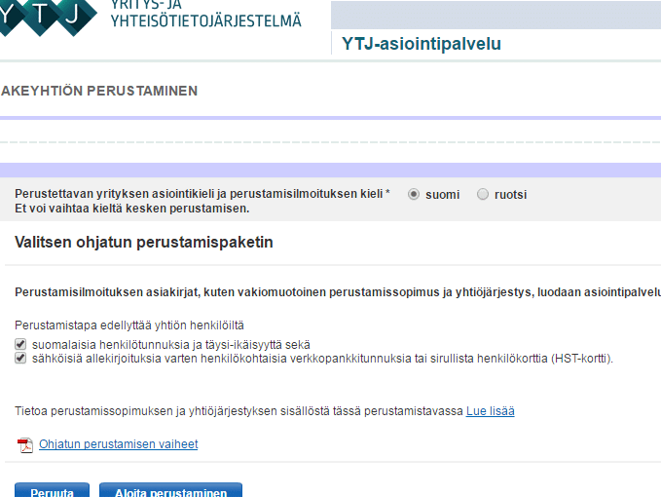Click the YTJ logo

point(47,16)
